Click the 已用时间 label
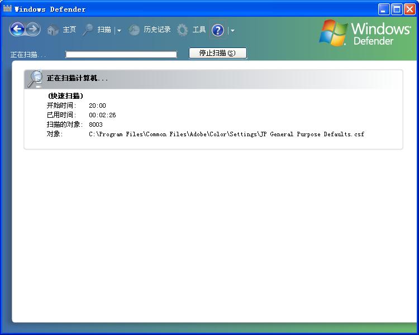The width and height of the screenshot is (419, 335). point(61,115)
